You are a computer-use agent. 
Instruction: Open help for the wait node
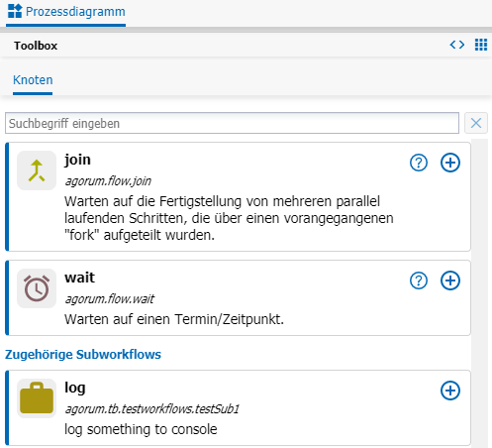coord(419,280)
